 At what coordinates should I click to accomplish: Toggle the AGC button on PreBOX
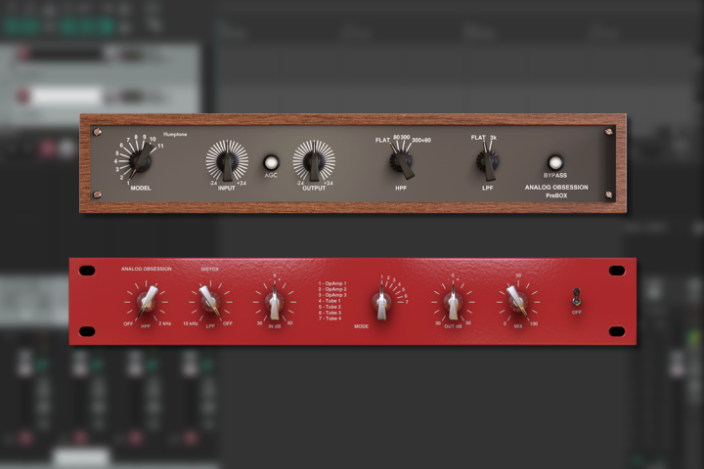271,162
